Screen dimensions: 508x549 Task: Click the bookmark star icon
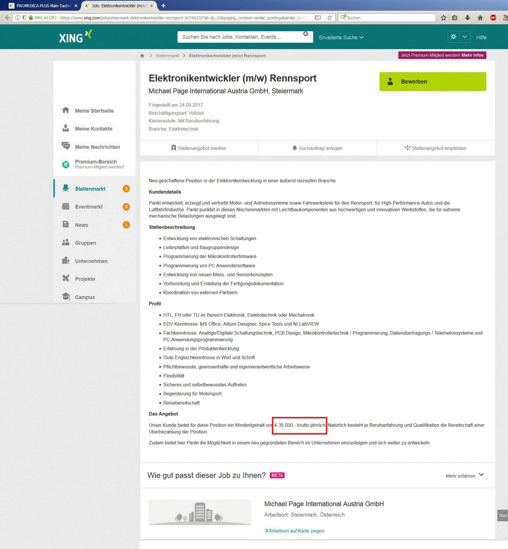tap(444, 18)
